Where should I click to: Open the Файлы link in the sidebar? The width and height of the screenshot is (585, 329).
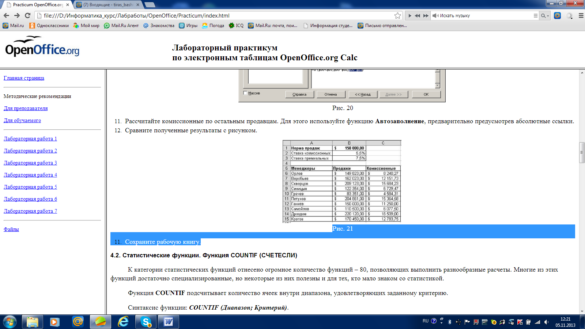[11, 229]
